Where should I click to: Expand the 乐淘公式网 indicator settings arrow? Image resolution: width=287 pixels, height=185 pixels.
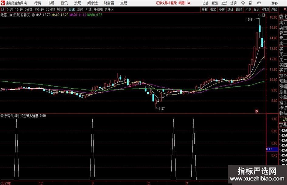[x=2, y=116]
